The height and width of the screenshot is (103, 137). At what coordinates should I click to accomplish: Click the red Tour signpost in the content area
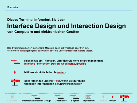(x=15, y=82)
